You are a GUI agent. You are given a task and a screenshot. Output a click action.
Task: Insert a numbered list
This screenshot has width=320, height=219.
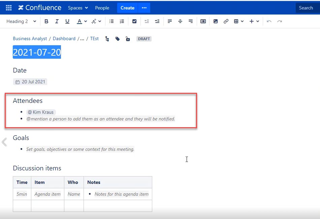[122, 21]
